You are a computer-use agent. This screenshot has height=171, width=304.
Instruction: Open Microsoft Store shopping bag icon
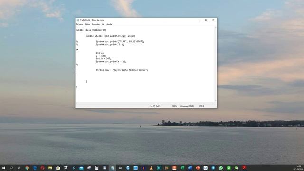58,168
